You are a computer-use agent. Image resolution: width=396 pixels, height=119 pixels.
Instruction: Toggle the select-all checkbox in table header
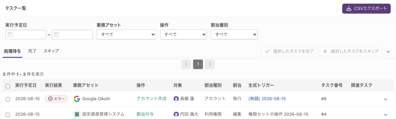[8, 86]
